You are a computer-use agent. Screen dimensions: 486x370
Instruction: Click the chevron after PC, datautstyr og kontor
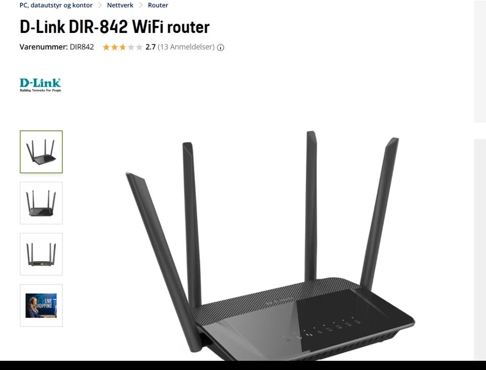click(100, 5)
